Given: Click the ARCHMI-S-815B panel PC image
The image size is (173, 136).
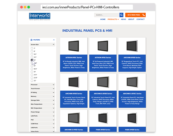Looking at the screenshot, I should [103, 82].
